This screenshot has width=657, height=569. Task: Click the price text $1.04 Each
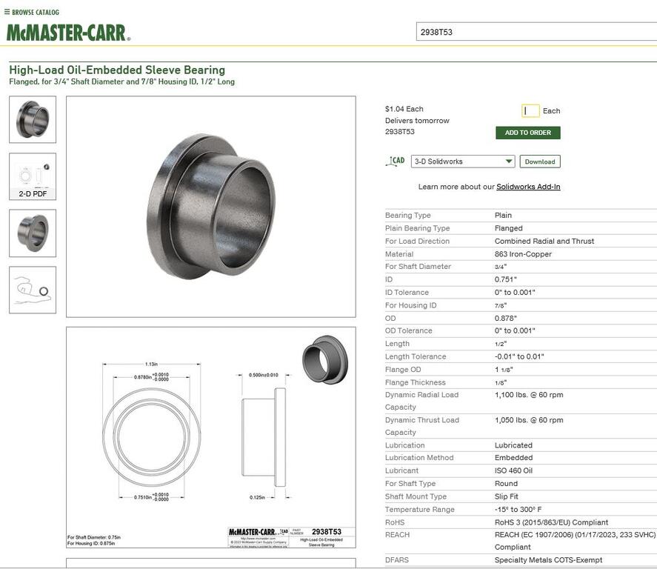coord(404,109)
